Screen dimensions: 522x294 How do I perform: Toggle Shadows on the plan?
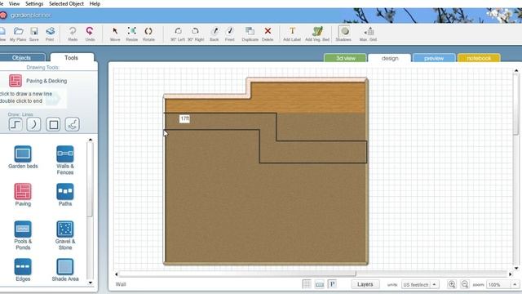coord(344,31)
